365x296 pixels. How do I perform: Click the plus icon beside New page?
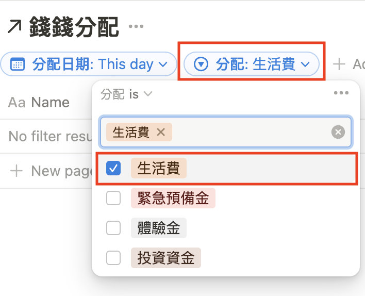[16, 171]
